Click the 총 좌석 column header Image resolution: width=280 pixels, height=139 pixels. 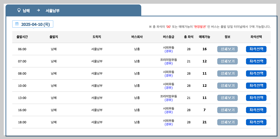point(188,37)
